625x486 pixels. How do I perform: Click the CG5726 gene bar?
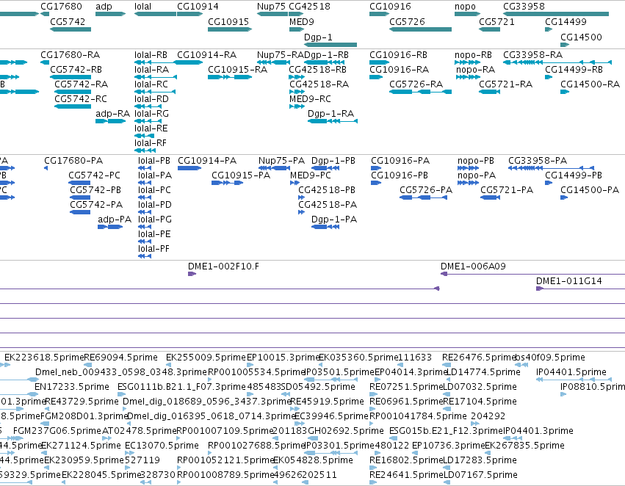421,29
